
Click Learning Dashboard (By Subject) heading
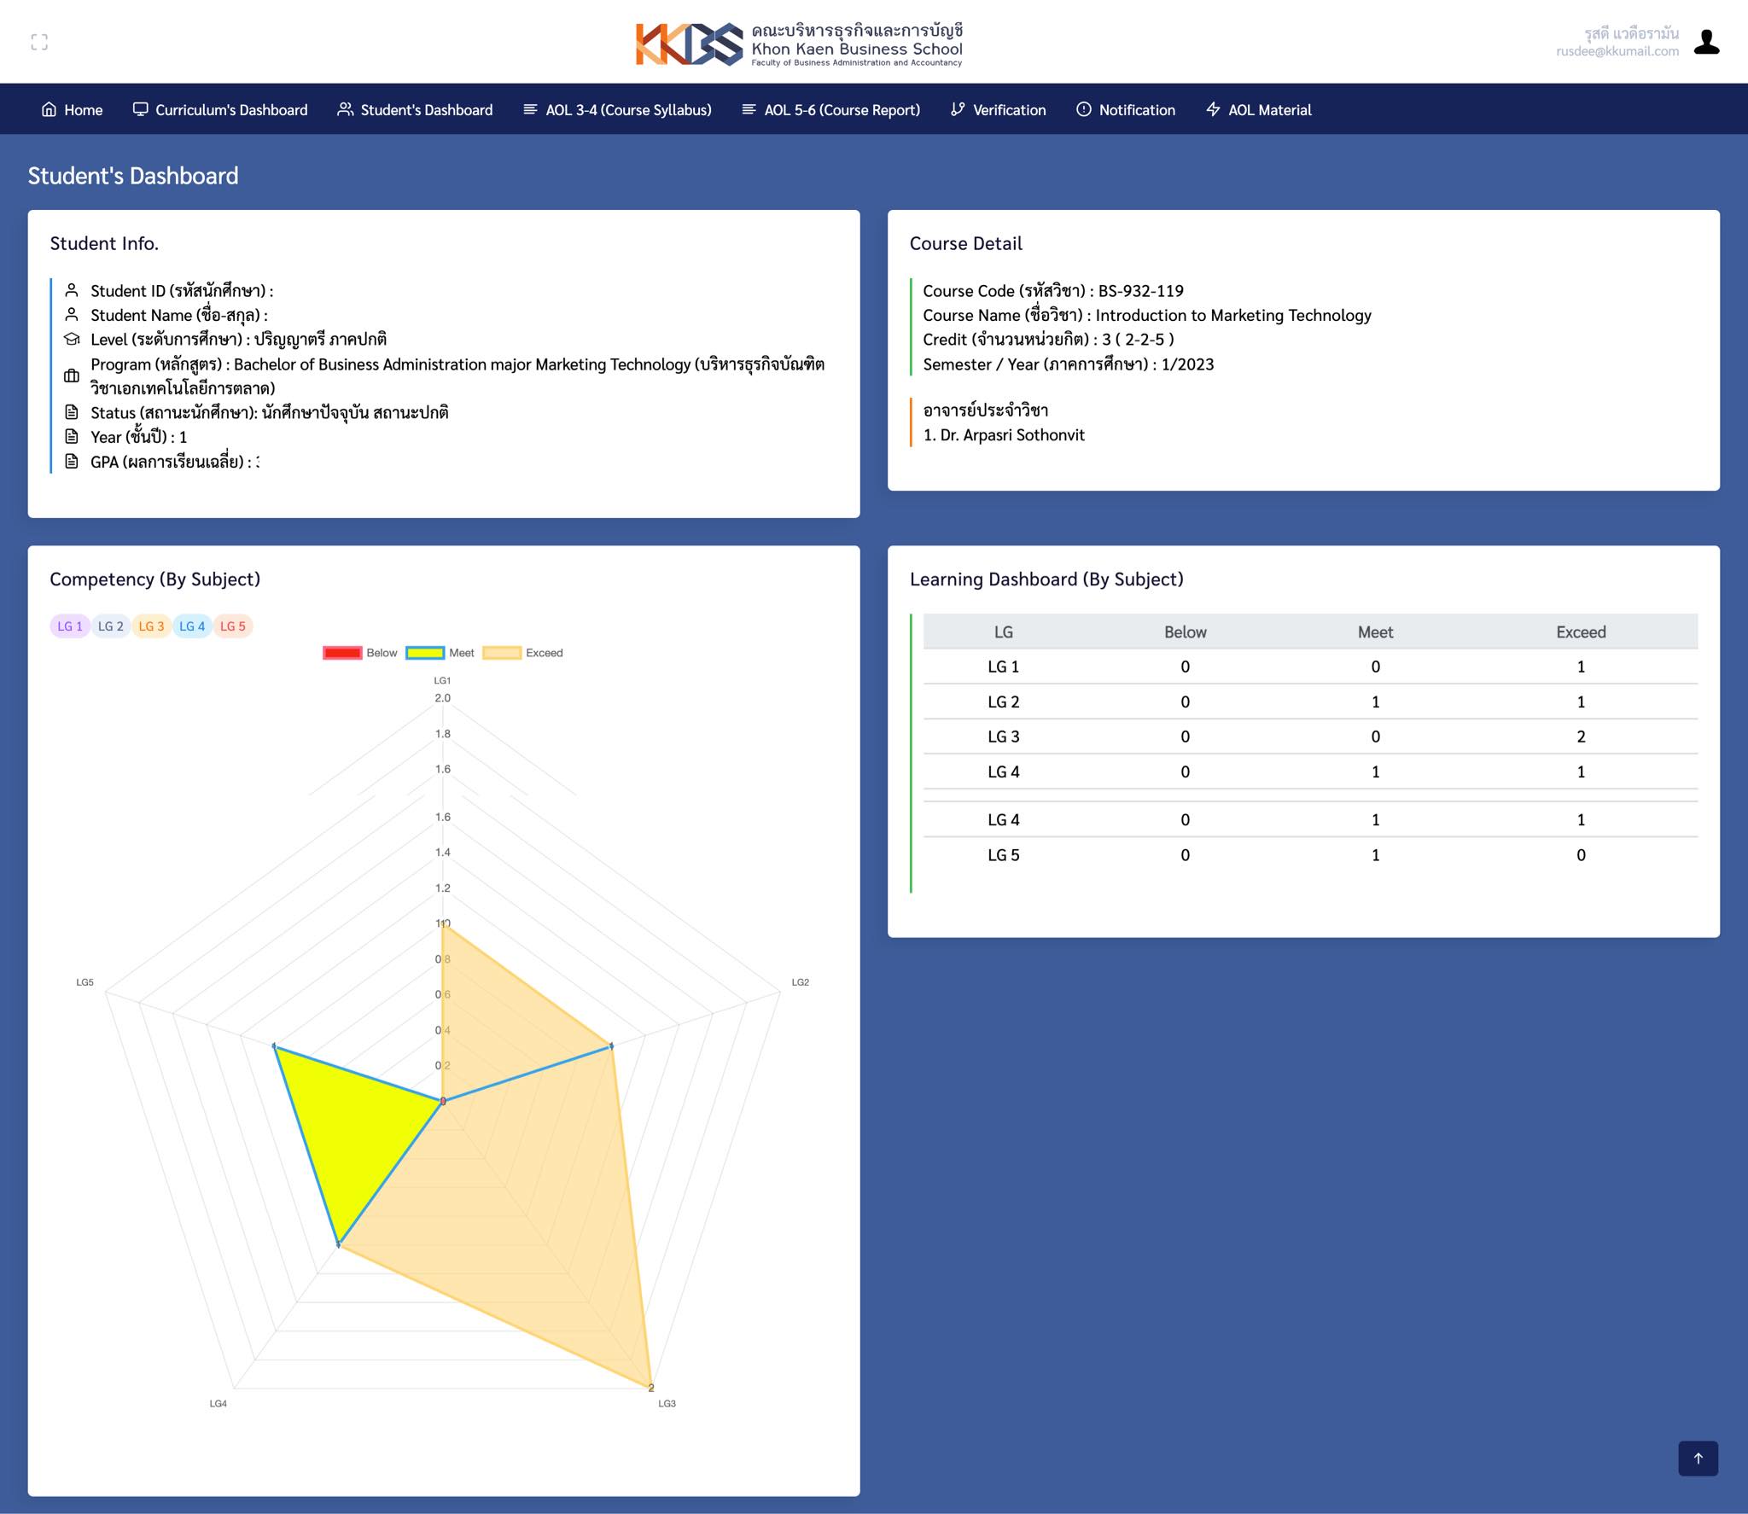pyautogui.click(x=1046, y=579)
